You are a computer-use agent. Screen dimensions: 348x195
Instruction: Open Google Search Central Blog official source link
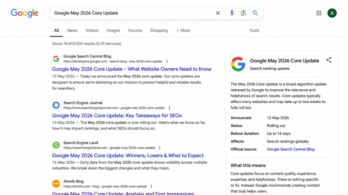tap(291, 149)
